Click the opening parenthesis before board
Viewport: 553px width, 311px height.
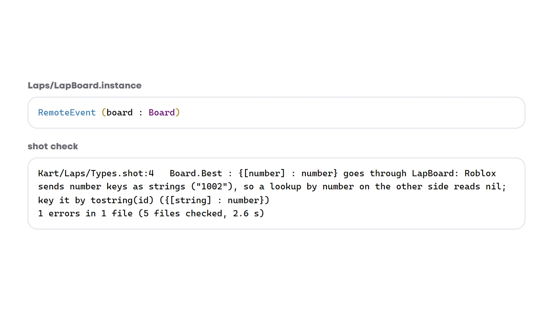point(104,113)
